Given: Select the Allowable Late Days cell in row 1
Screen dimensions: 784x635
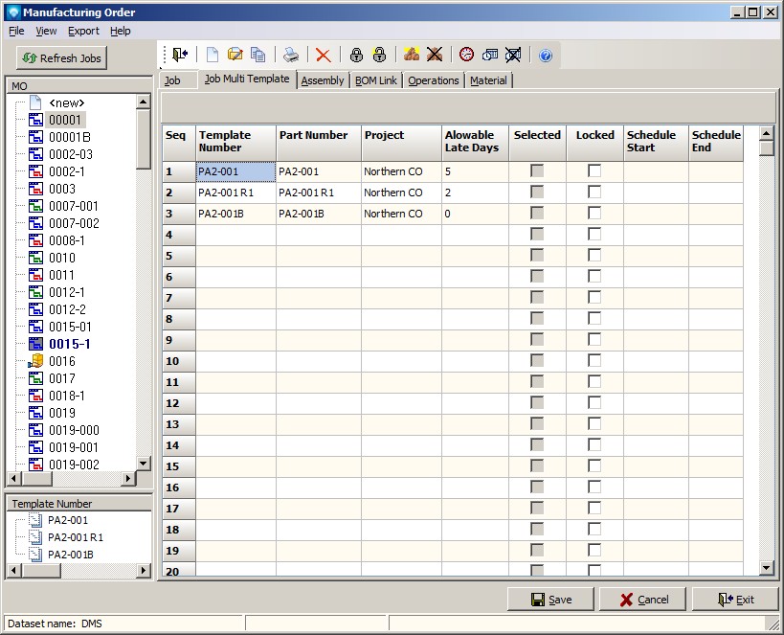Looking at the screenshot, I should pos(475,171).
